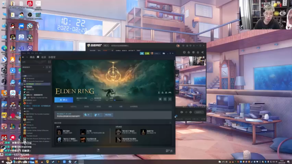Switch Steam to Big Picture mode icon
This screenshot has height=164, width=292.
[x=164, y=53]
